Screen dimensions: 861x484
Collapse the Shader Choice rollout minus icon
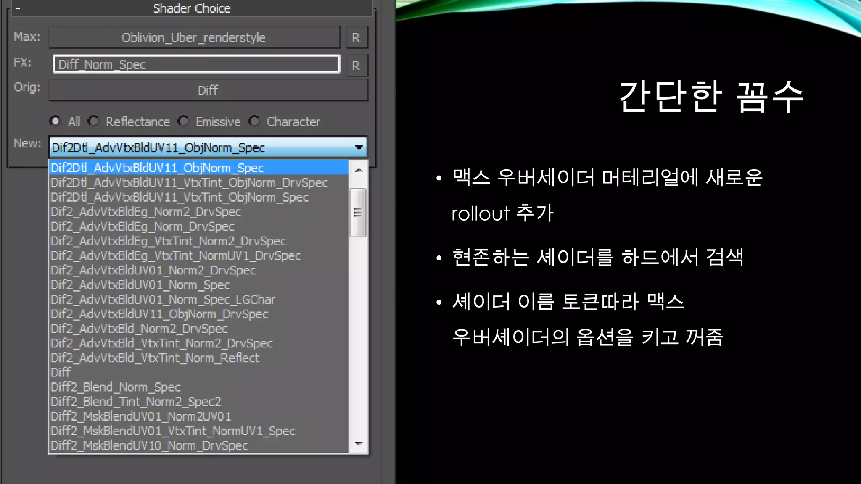click(x=18, y=8)
